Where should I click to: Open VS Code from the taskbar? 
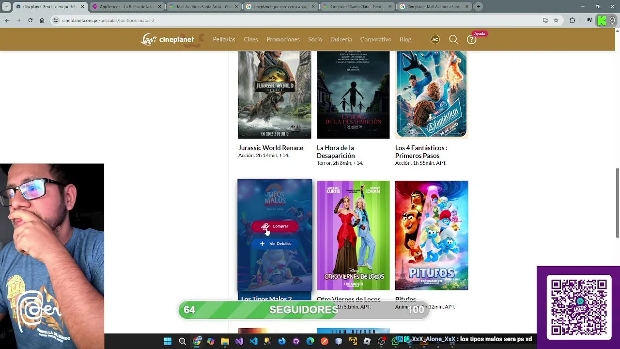tap(253, 342)
